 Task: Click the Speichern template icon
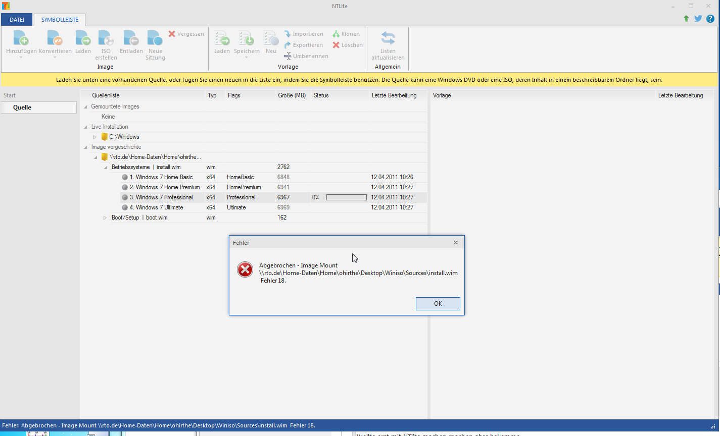coord(247,38)
